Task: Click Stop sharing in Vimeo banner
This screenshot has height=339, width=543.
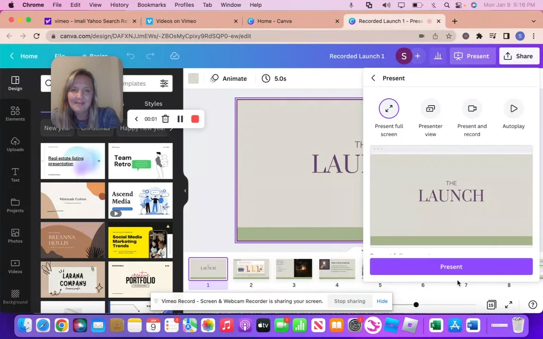Action: coord(349,301)
